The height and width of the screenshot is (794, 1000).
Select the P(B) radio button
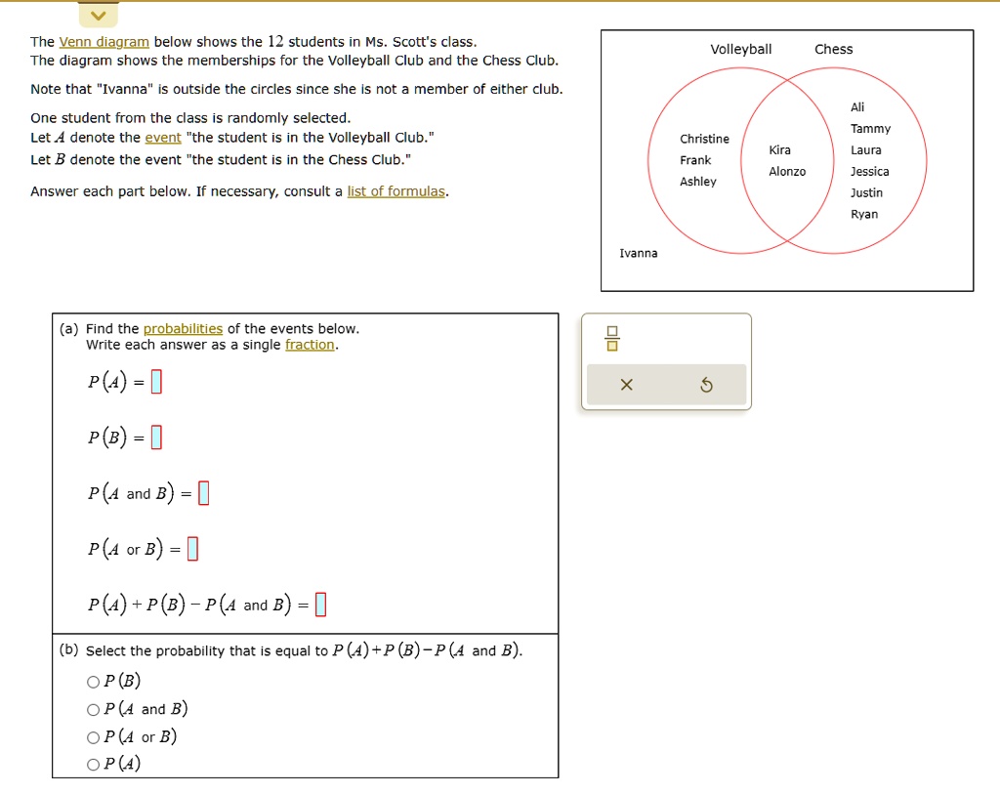pyautogui.click(x=94, y=681)
